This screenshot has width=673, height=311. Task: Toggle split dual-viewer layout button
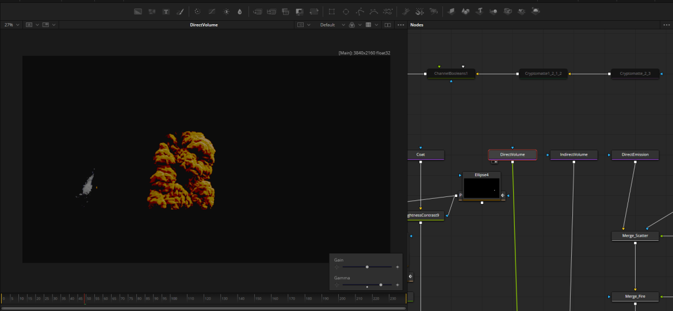pos(387,25)
